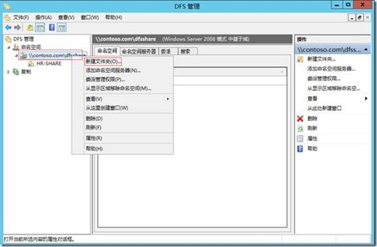Expand 查看 submenu arrow in actions pane
The width and height of the screenshot is (377, 247).
[x=366, y=99]
